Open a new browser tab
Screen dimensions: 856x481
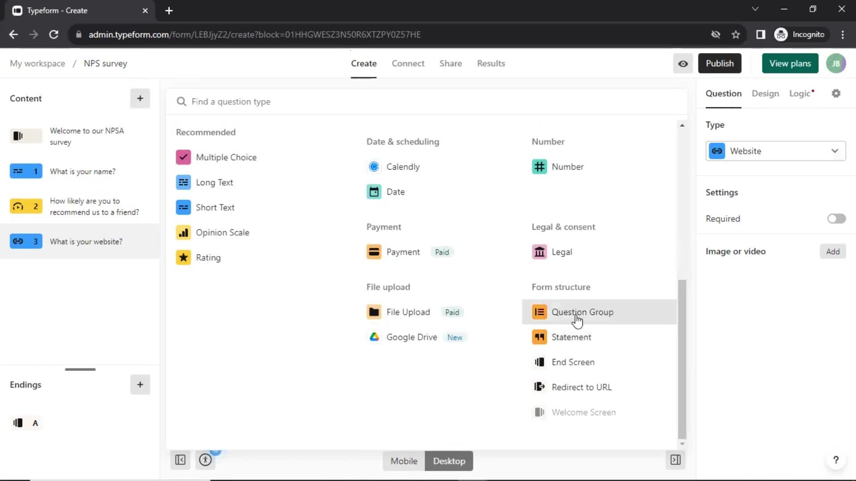(169, 11)
